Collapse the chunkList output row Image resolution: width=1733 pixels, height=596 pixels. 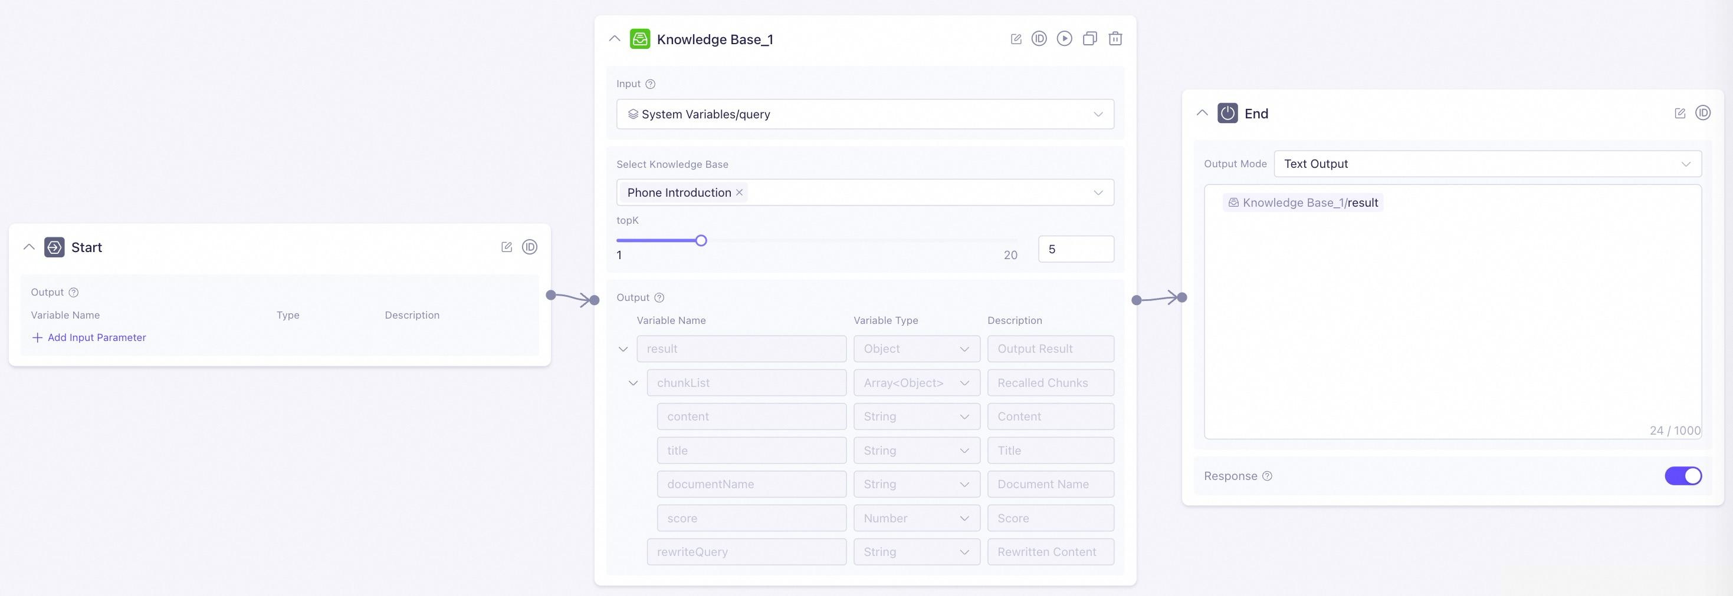click(x=633, y=383)
